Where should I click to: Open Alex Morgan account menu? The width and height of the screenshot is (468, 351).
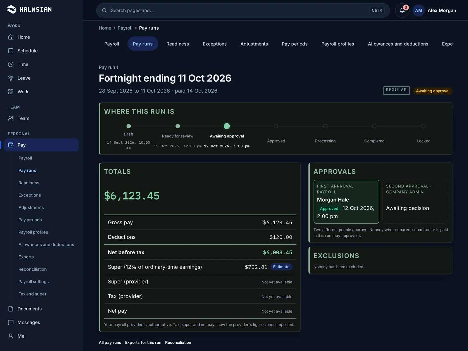click(x=442, y=11)
